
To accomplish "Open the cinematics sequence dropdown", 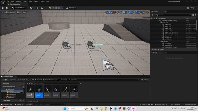I will tap(43, 8).
